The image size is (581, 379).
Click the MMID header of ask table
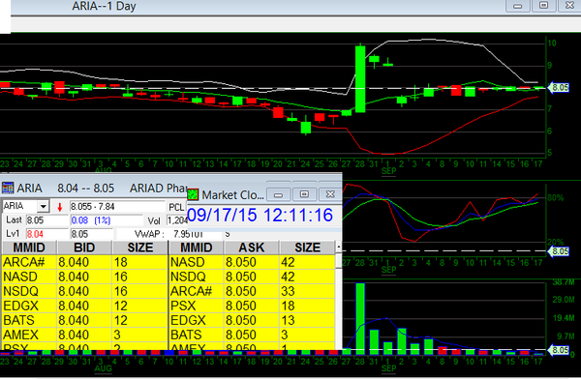197,248
